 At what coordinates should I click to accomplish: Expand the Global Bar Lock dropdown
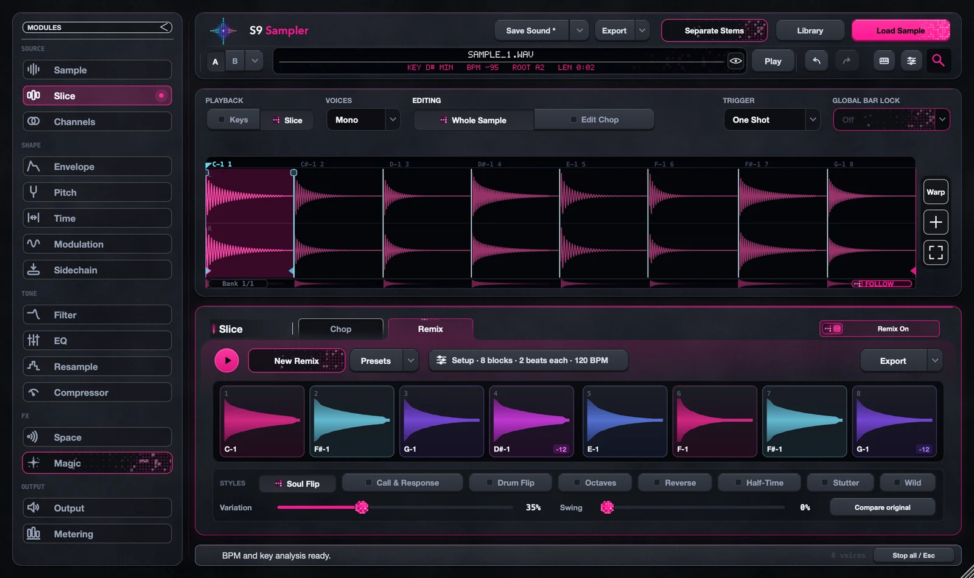942,120
